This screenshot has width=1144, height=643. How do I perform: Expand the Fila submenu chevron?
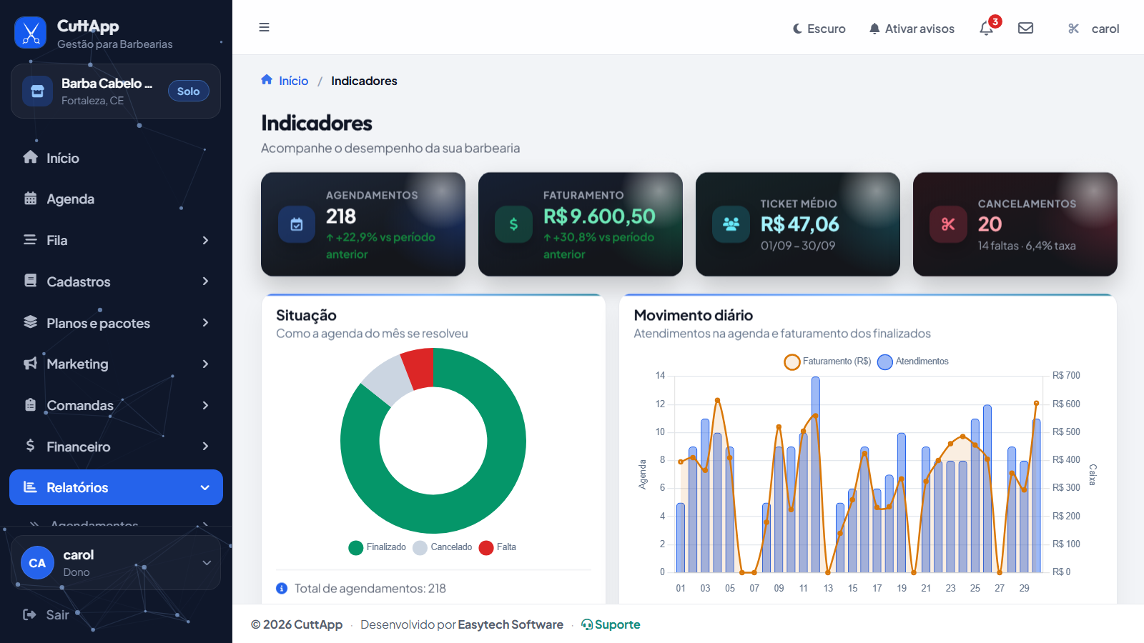pyautogui.click(x=205, y=240)
